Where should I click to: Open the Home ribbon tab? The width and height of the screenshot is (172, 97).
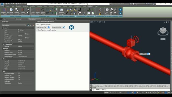point(8,6)
